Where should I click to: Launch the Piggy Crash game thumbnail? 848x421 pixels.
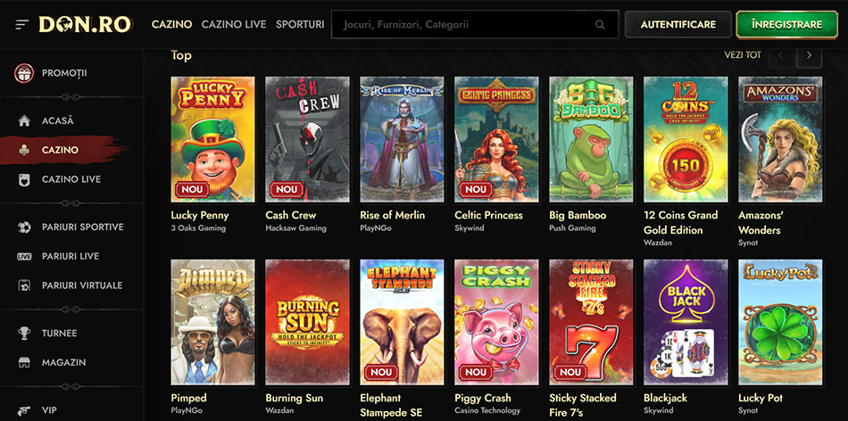coord(496,322)
